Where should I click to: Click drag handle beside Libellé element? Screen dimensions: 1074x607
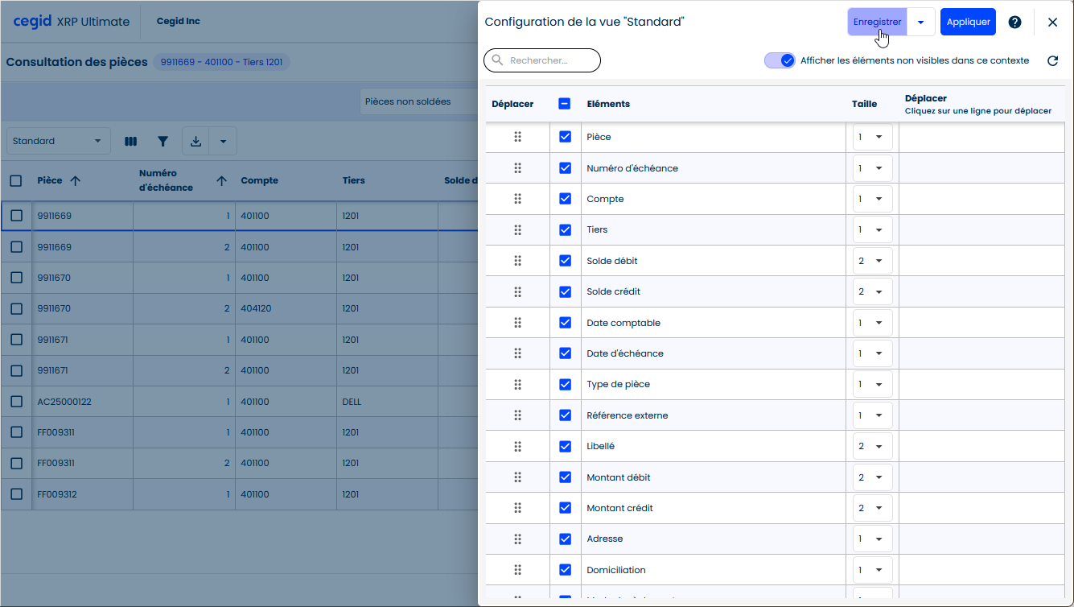[517, 446]
